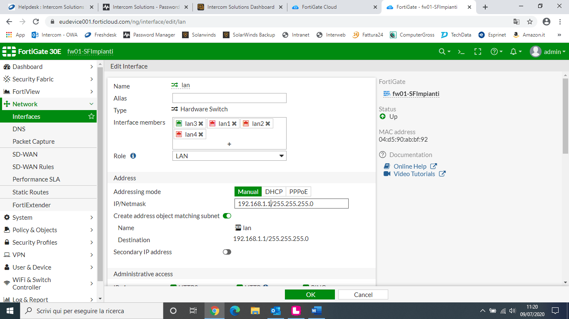The image size is (569, 319).
Task: Open the admin user dropdown
Action: pos(548,52)
